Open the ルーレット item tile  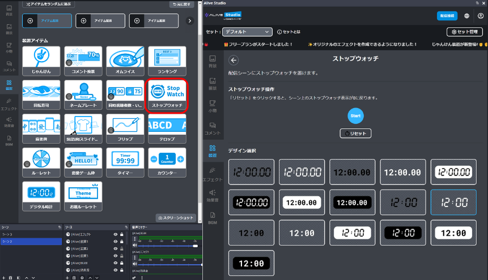(41, 161)
